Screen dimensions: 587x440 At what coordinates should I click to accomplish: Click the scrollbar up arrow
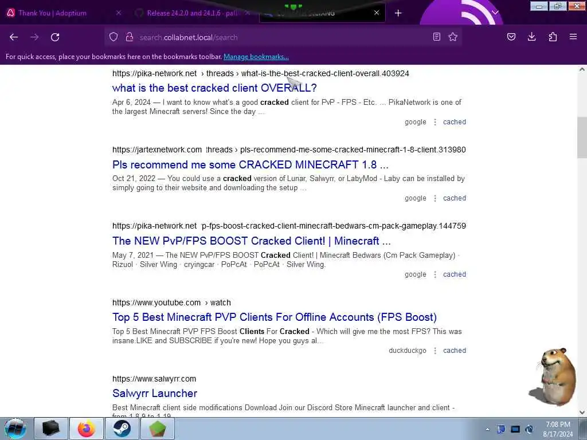582,69
